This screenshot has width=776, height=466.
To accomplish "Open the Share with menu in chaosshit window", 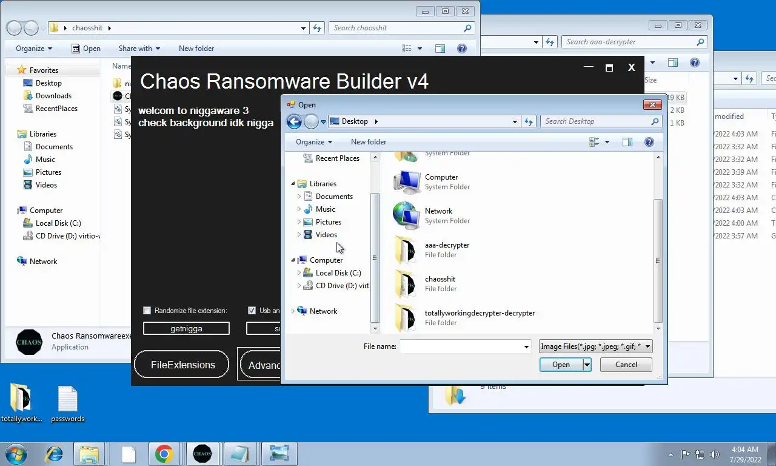I will pos(139,49).
